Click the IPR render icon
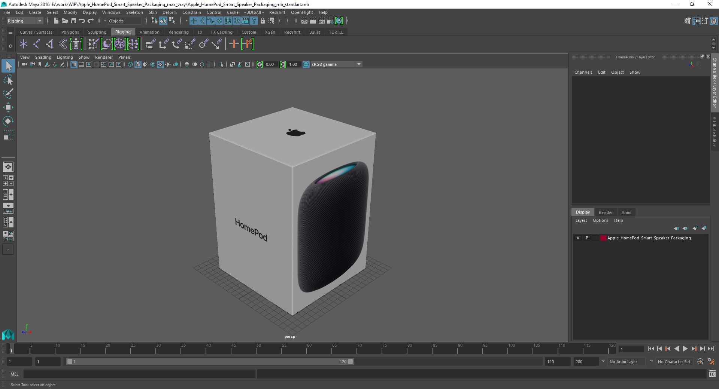 322,21
